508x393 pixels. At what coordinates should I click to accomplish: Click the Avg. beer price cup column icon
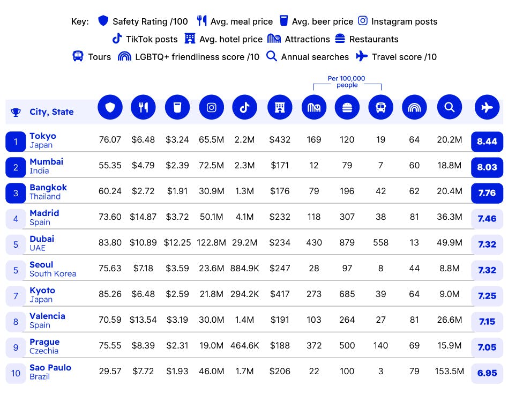(177, 108)
